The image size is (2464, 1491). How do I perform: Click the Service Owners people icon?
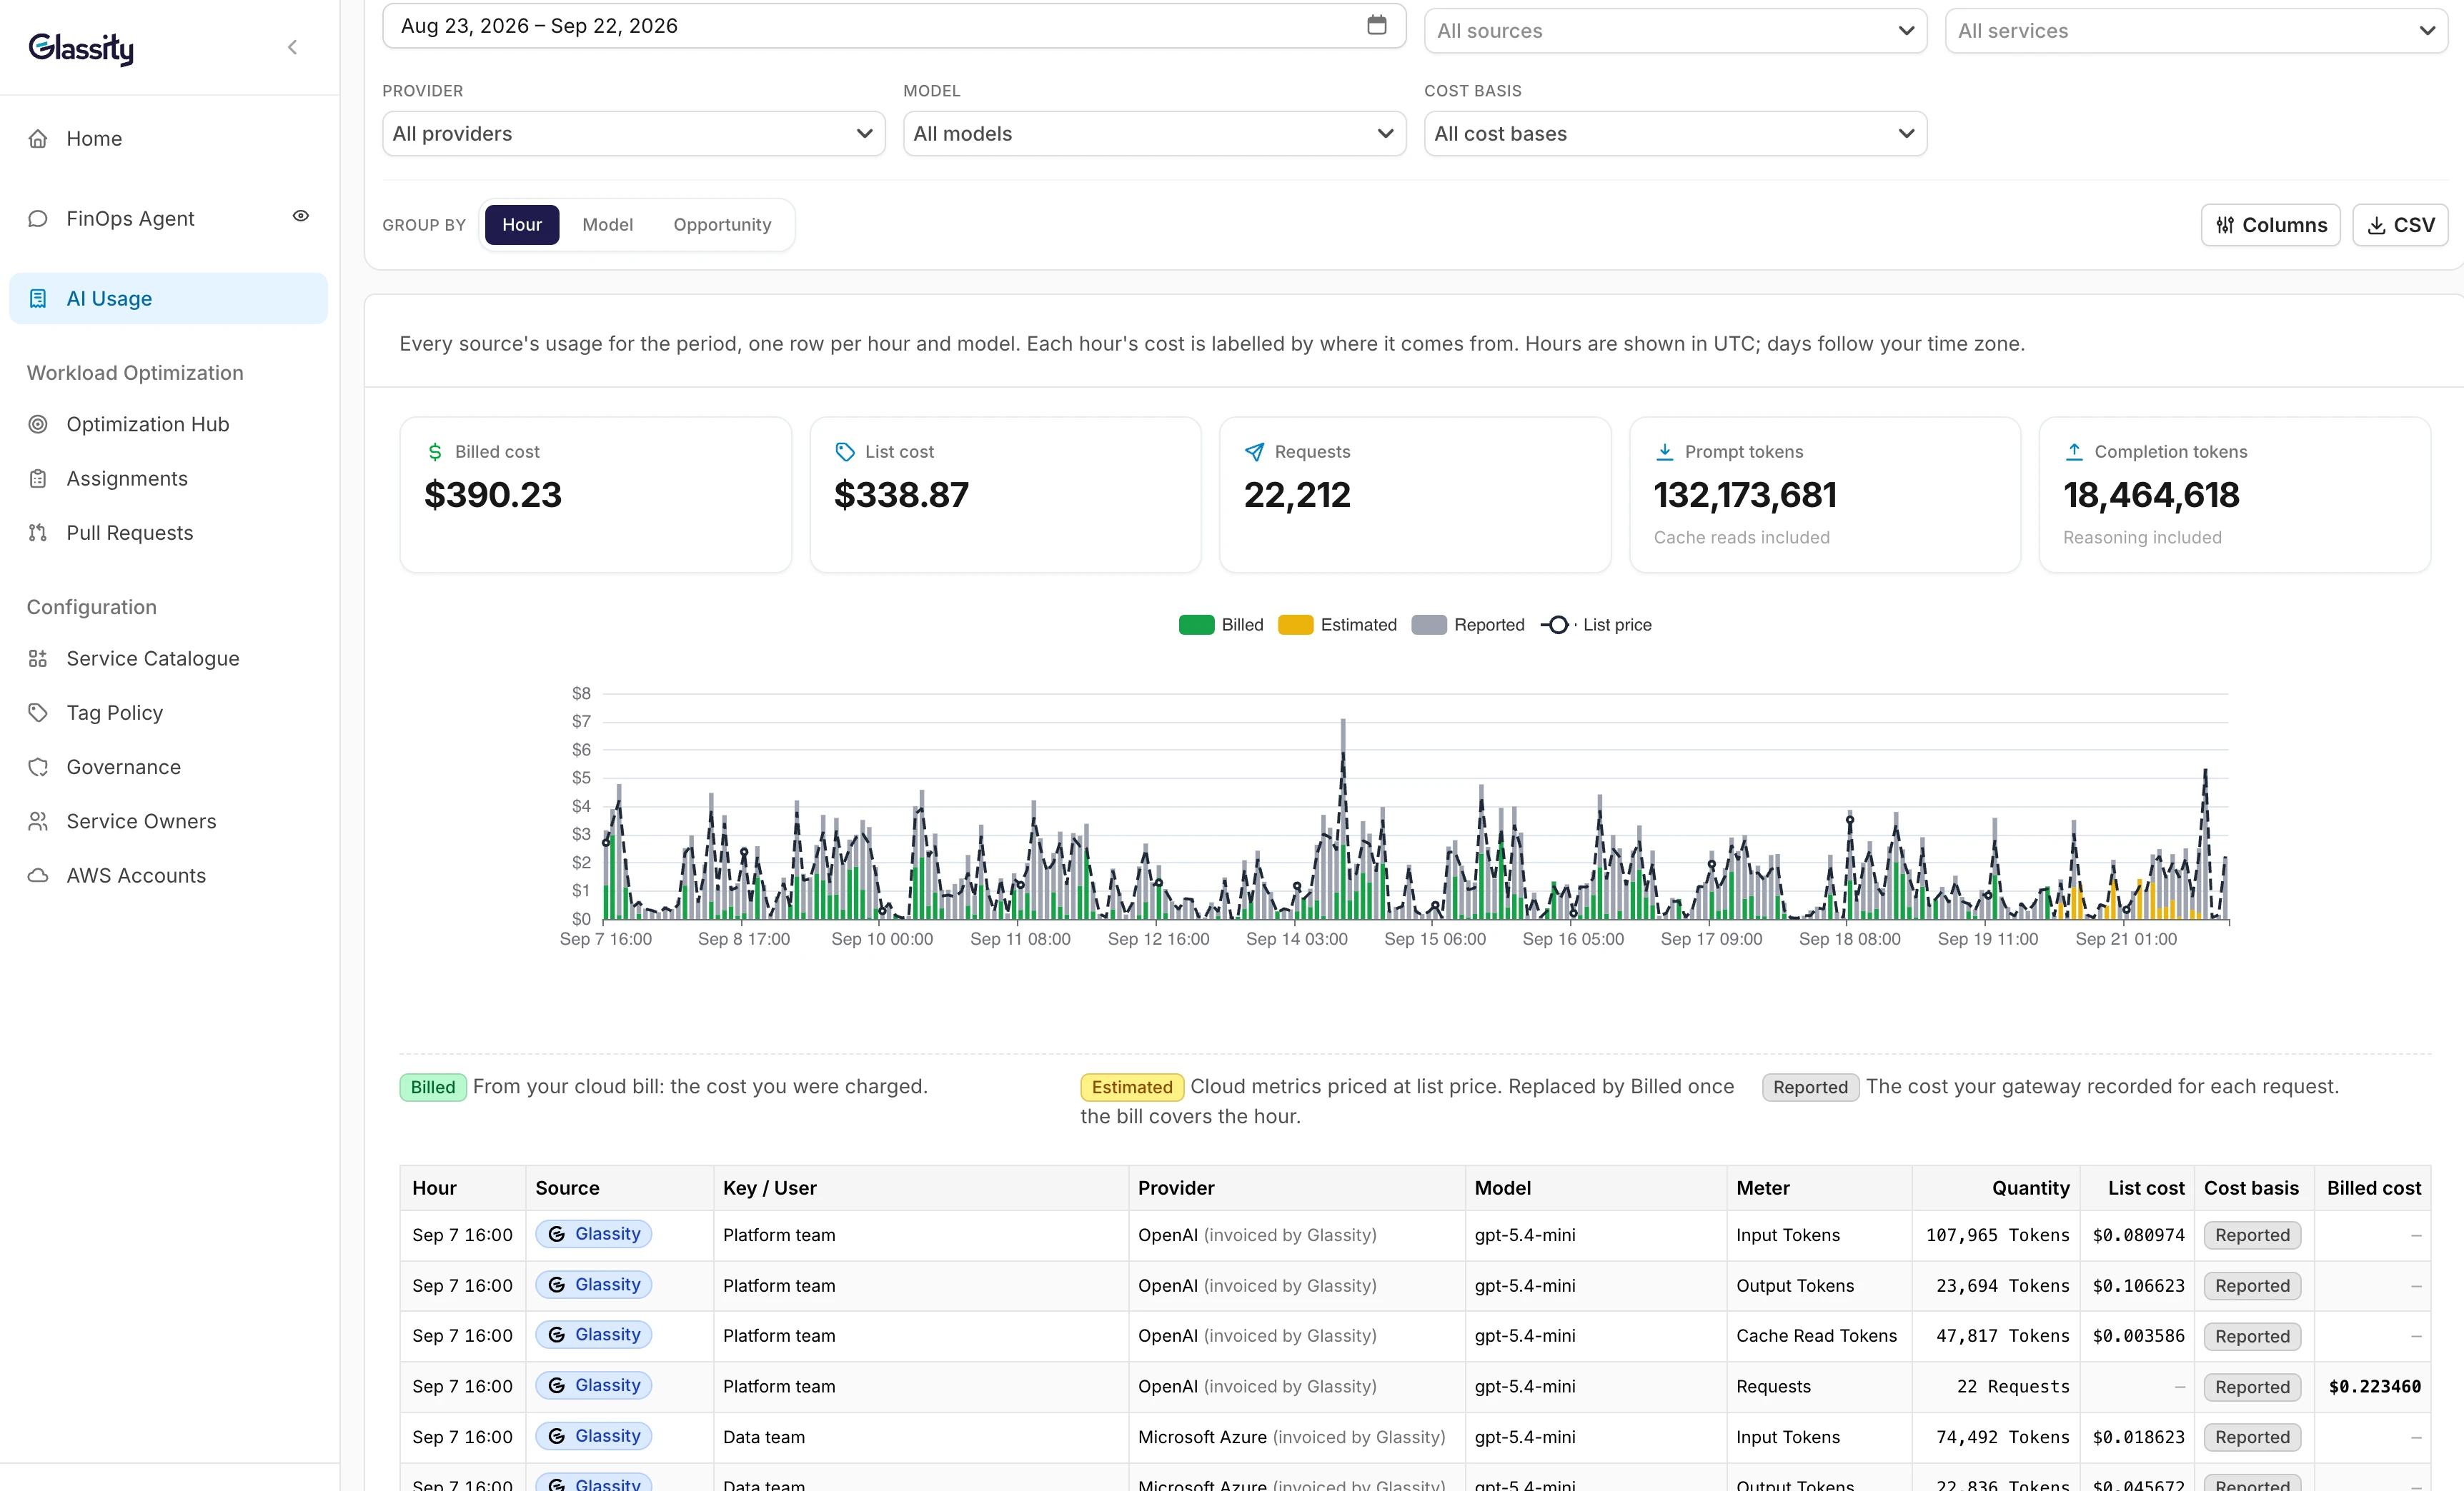(38, 821)
